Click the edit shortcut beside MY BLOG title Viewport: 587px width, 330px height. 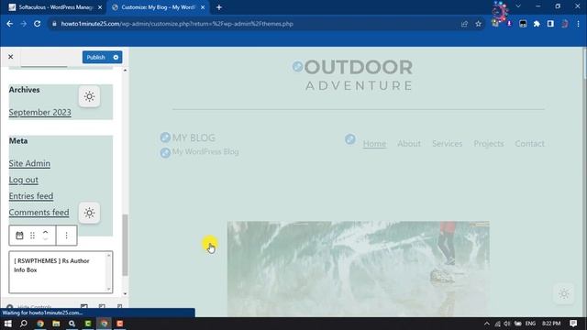coord(165,137)
